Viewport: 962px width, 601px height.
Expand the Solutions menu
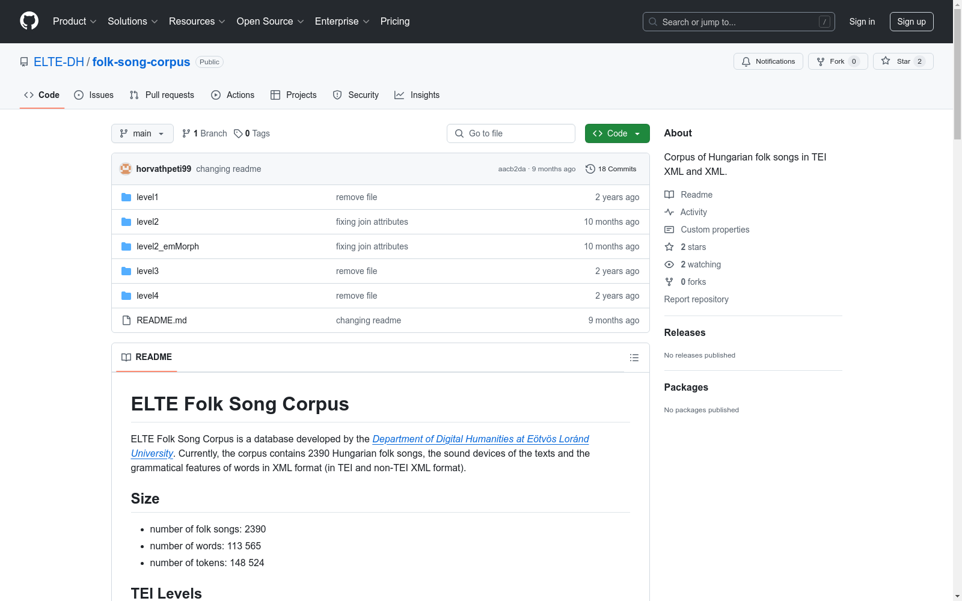(x=133, y=21)
